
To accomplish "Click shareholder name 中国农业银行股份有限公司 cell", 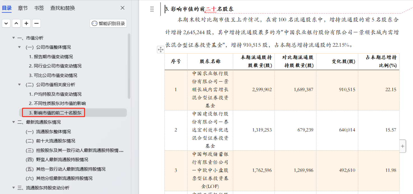I will point(210,89).
